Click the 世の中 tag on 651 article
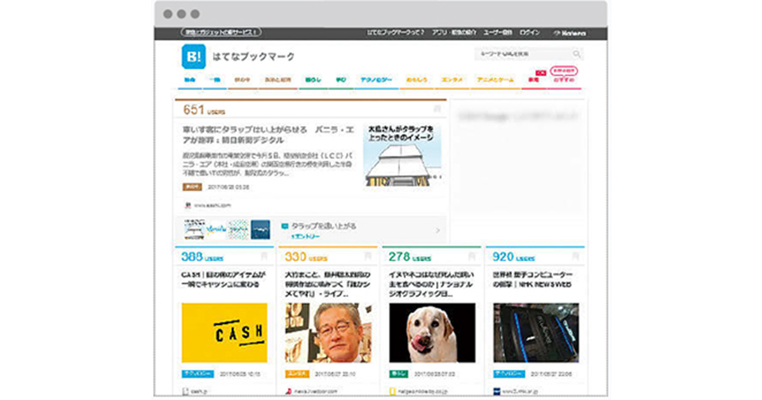 tap(192, 187)
